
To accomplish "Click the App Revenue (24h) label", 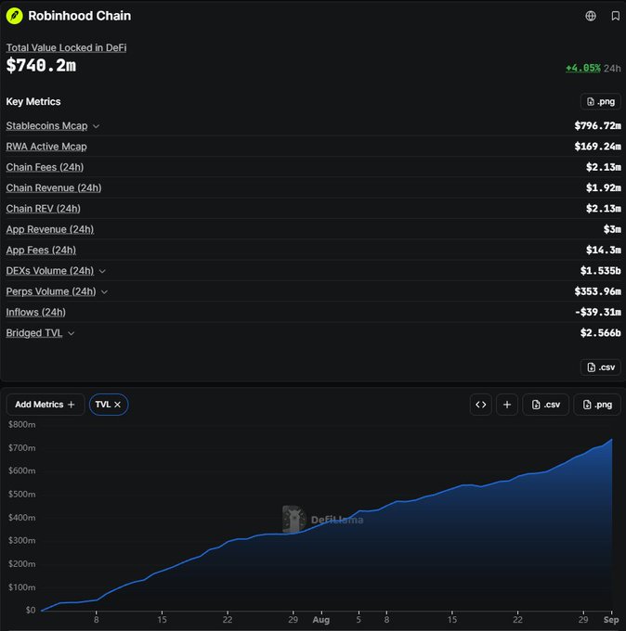I will click(50, 229).
